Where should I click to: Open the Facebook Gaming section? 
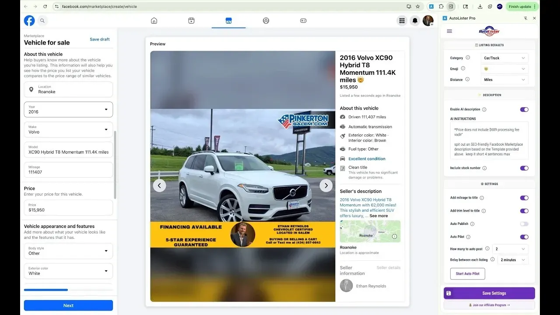(303, 20)
